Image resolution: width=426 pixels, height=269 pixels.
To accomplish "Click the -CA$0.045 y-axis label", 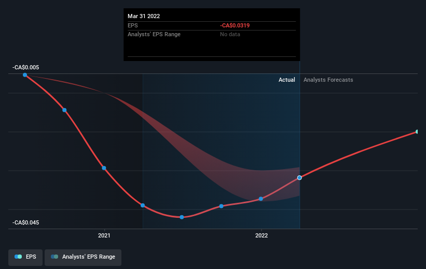I will 25,222.
